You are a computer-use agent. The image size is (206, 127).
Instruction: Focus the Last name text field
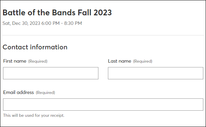(156, 73)
